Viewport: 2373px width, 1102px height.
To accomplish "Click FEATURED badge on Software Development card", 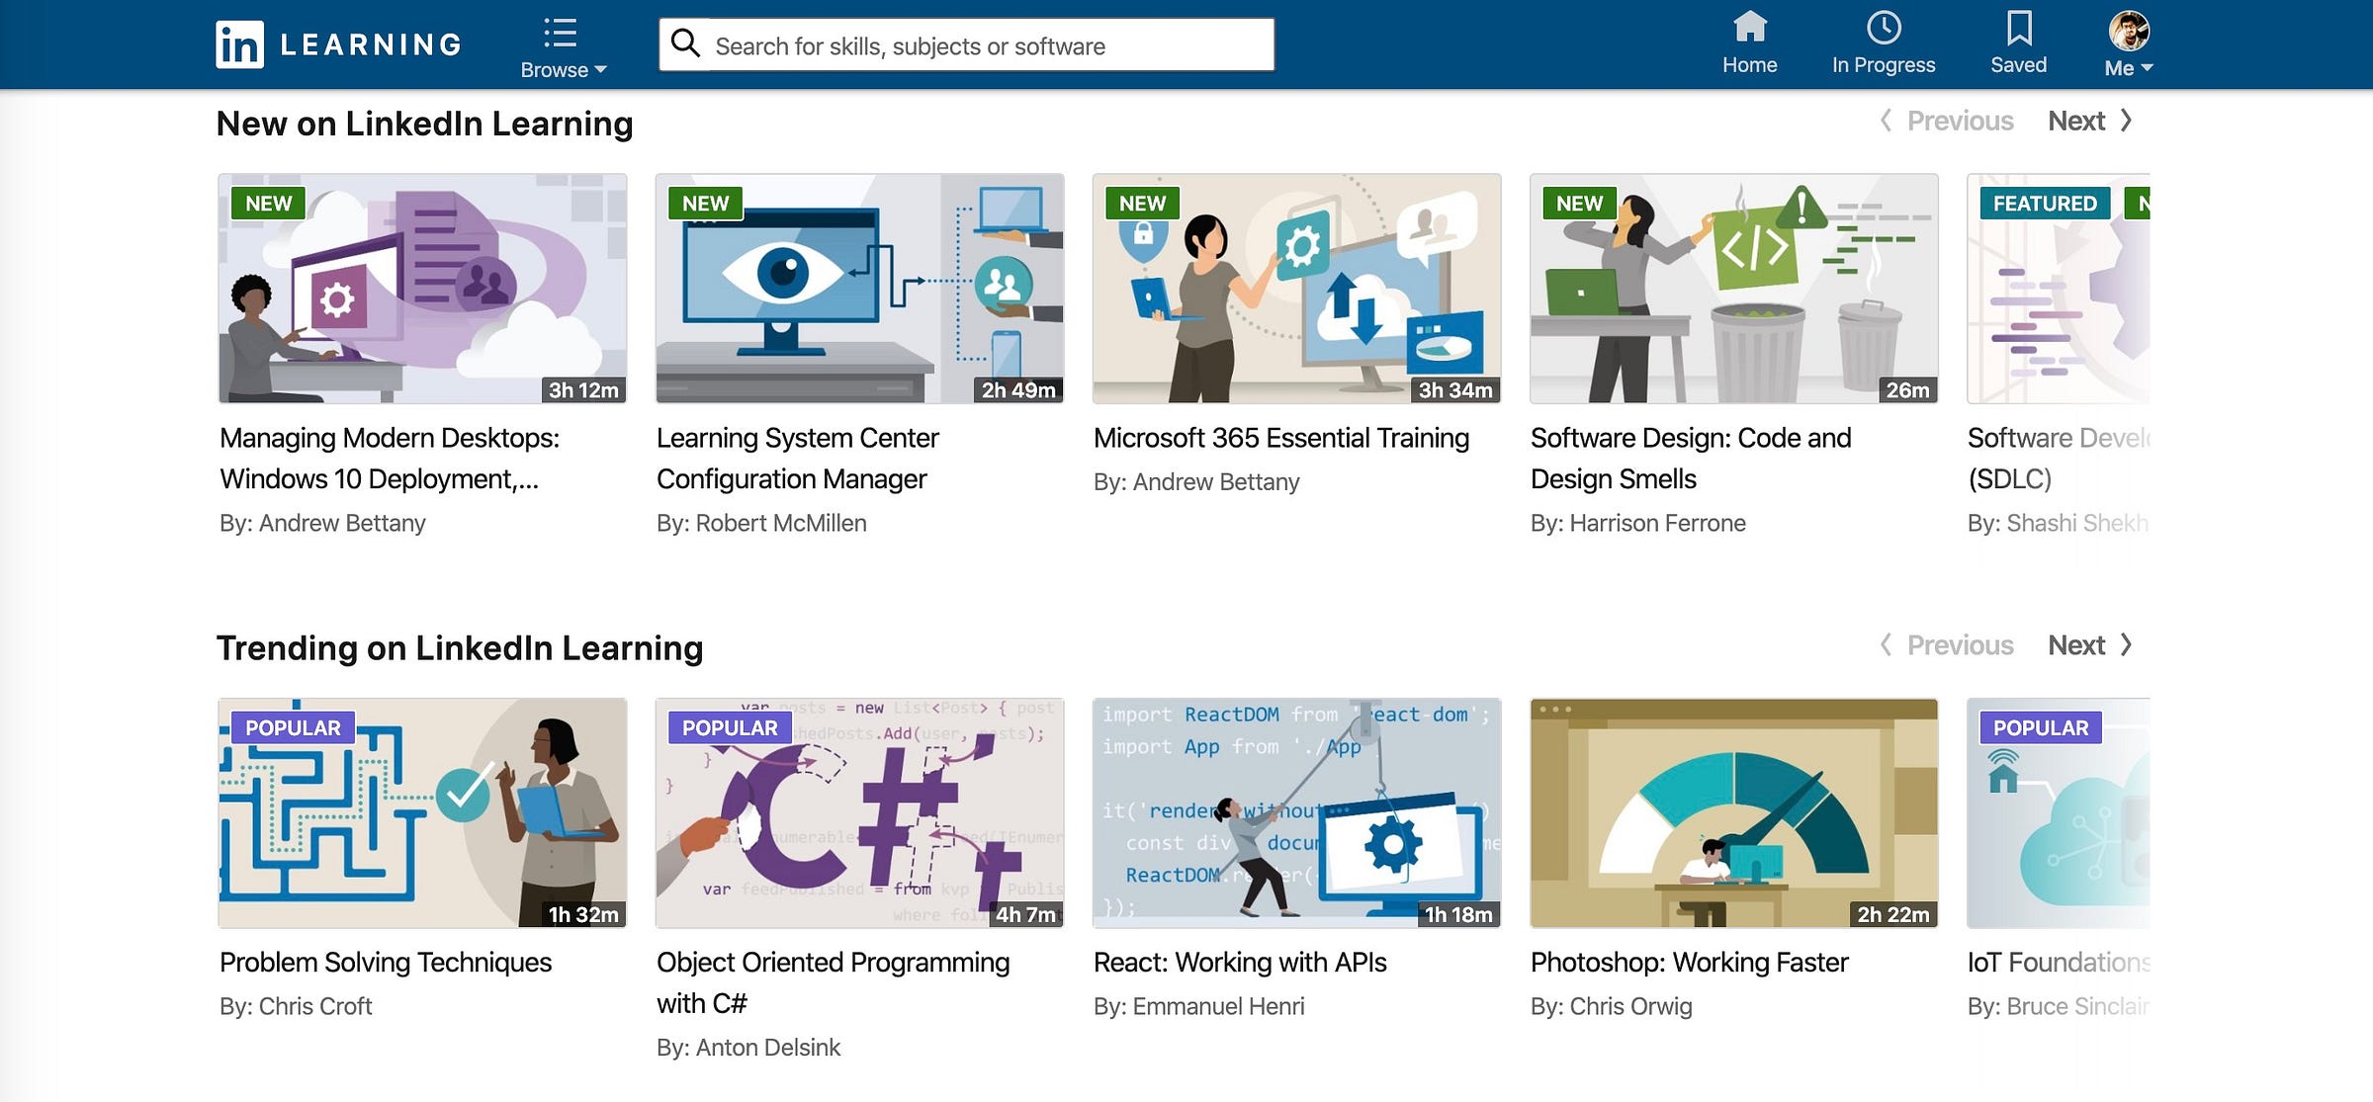I will 2045,203.
